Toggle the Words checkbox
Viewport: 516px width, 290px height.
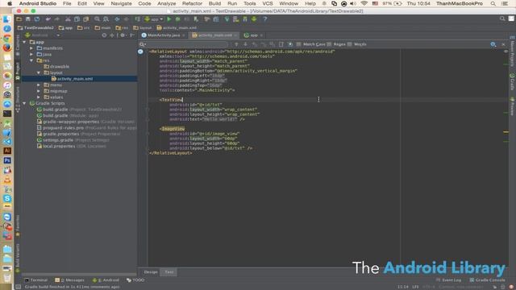pyautogui.click(x=349, y=44)
